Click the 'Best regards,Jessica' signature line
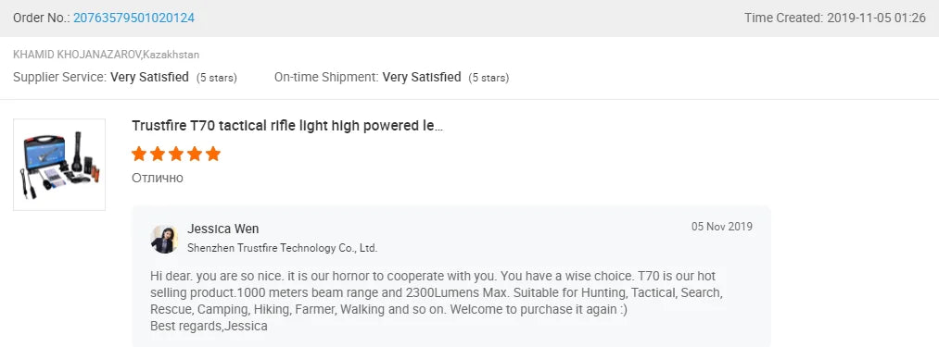The height and width of the screenshot is (347, 939). pyautogui.click(x=209, y=327)
